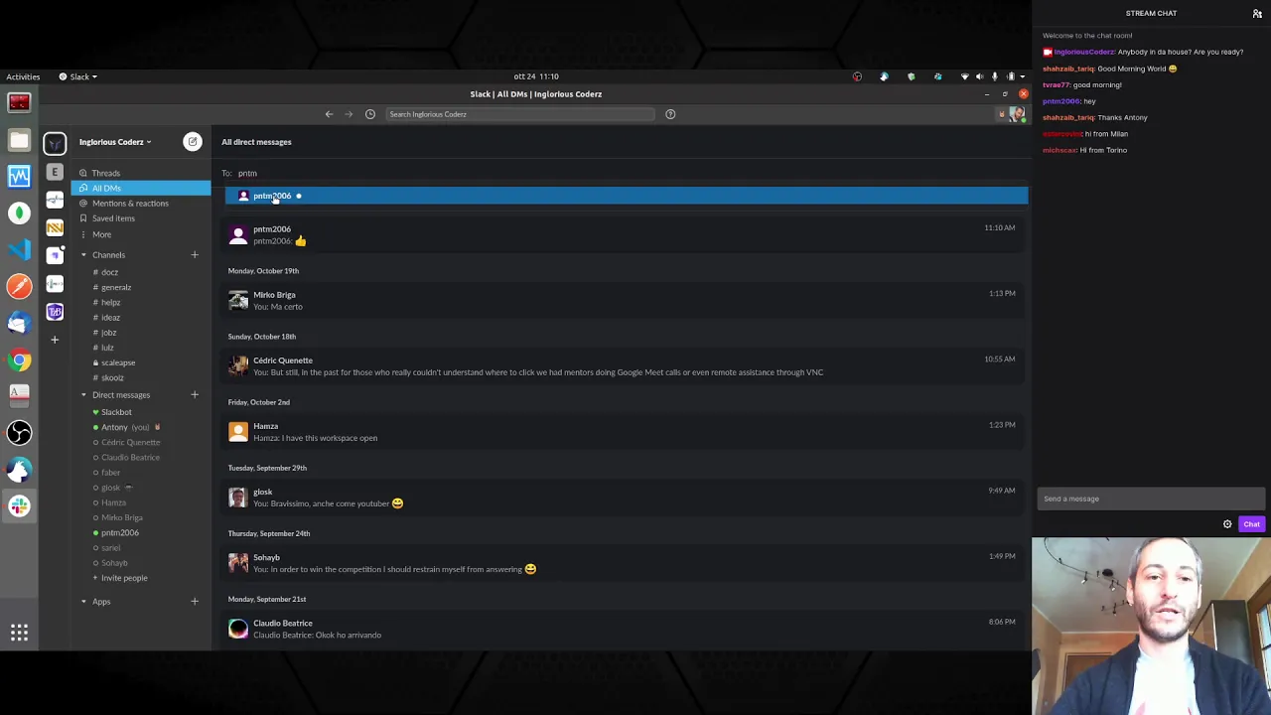1271x715 pixels.
Task: Open the sariel direct message
Action: click(x=110, y=548)
